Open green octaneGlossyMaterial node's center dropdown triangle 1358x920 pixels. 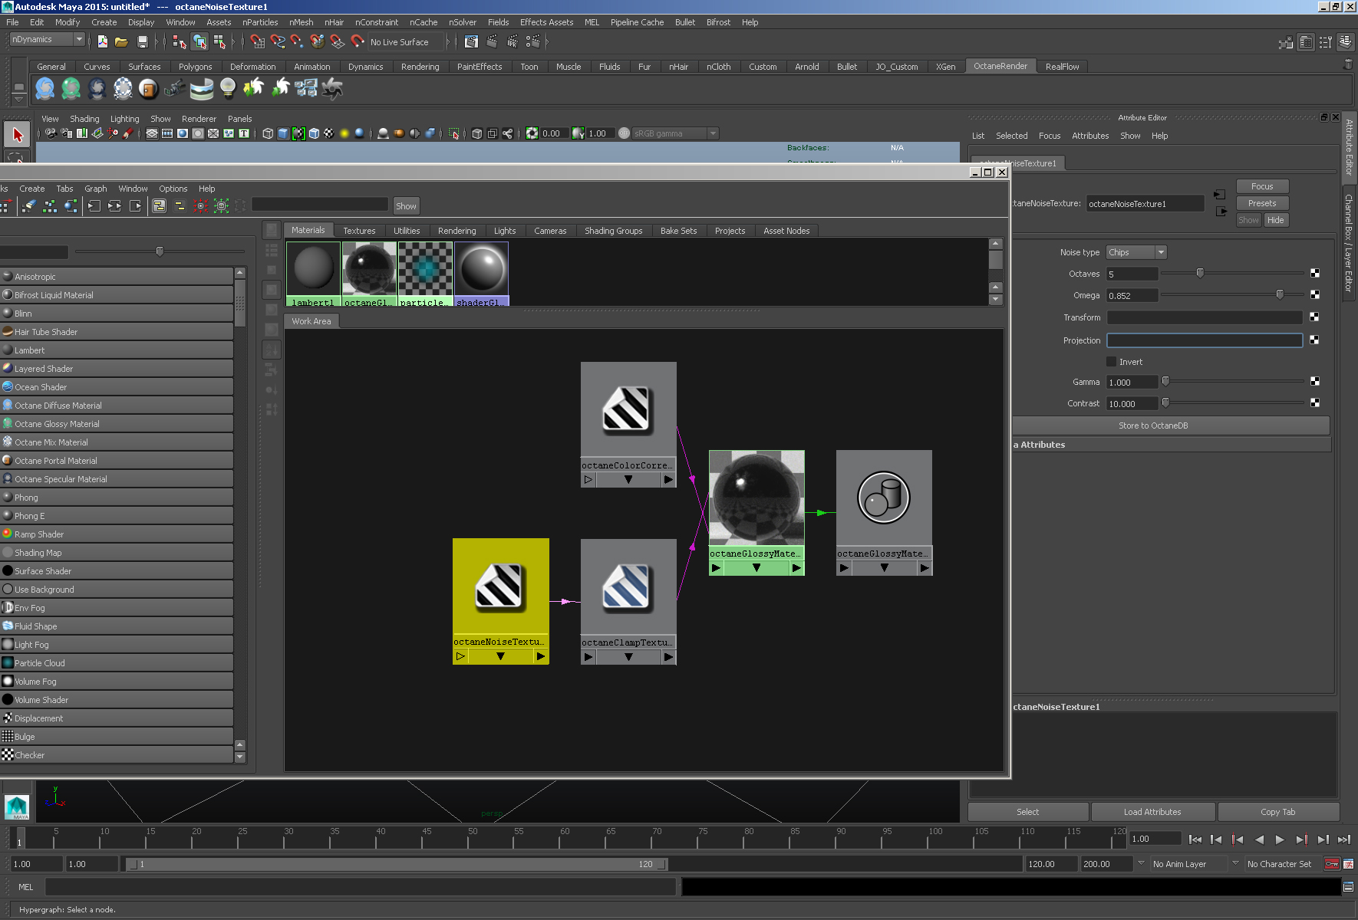(x=756, y=568)
